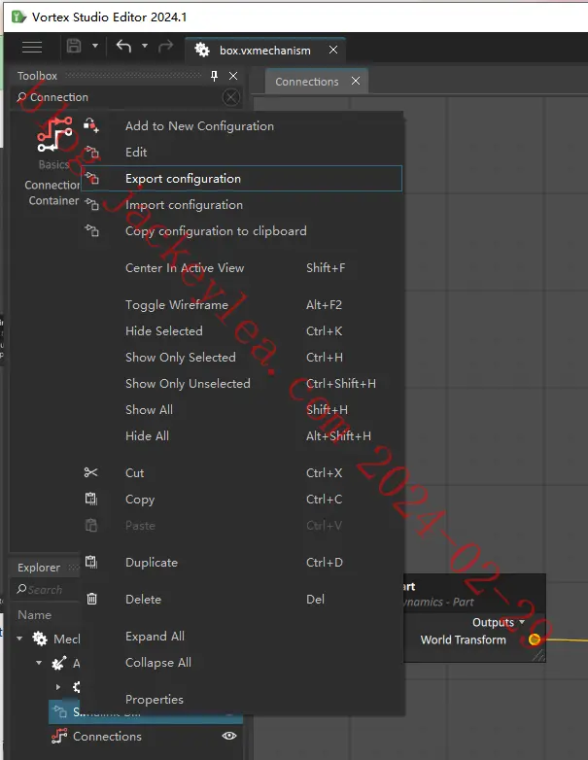Click the Name column header in Explorer
588x760 pixels.
[34, 614]
